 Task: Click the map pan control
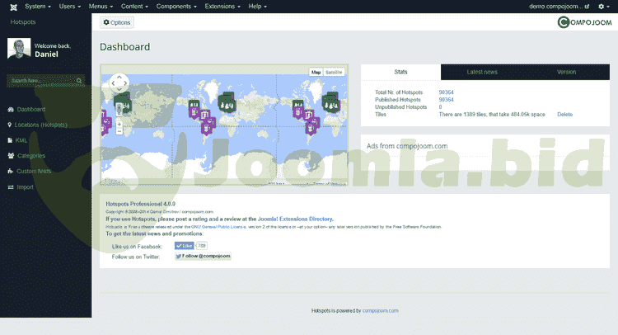(119, 82)
